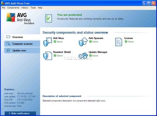Open the Resident Shield component icon
The height and width of the screenshot is (116, 157).
48,56
